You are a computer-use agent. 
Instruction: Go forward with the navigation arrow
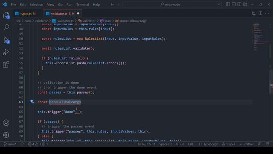tap(118, 4)
